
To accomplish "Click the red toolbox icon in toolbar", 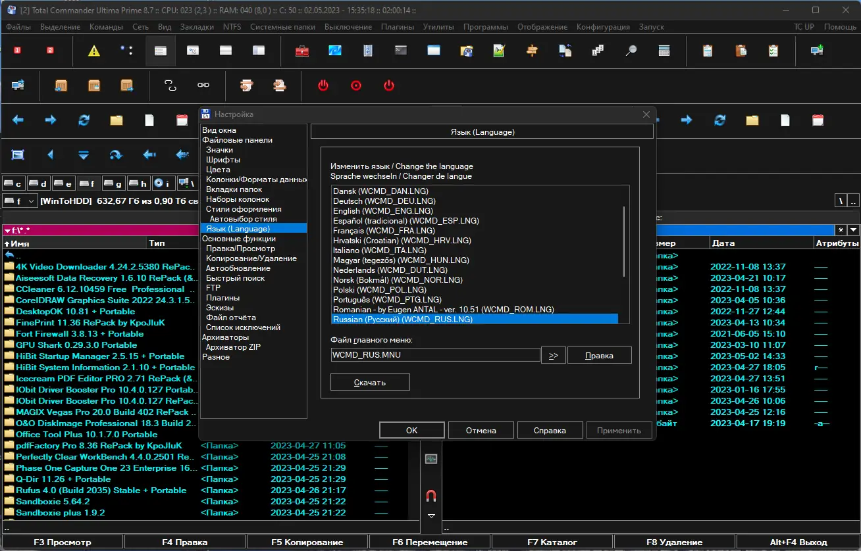I will pos(302,51).
